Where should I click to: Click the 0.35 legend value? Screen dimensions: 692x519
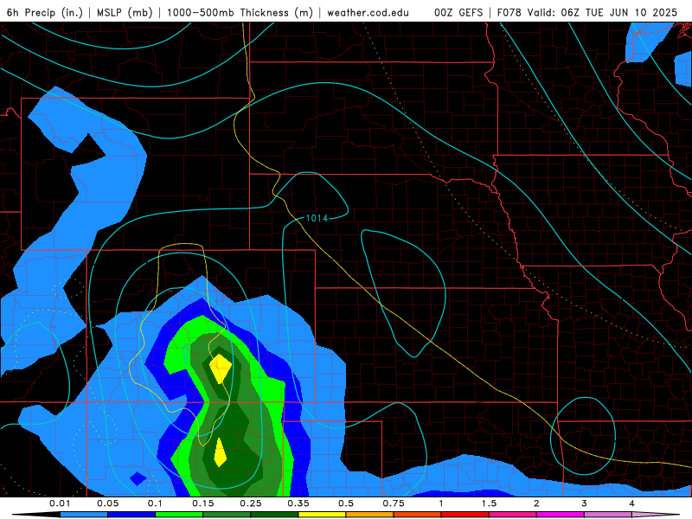298,503
